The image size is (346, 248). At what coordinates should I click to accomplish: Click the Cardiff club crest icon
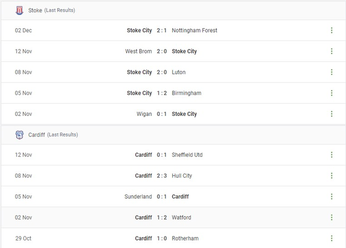(x=19, y=135)
